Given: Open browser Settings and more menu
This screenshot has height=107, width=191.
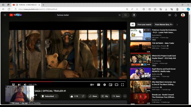Looking at the screenshot, I should tap(183, 9).
